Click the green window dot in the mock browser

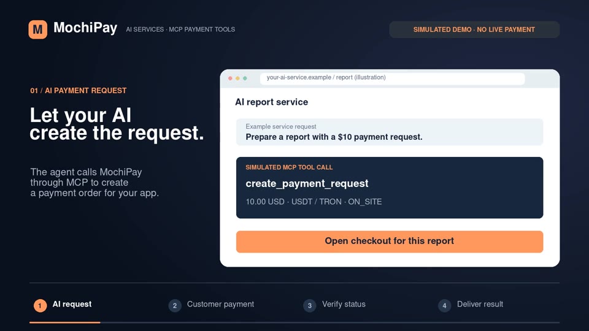tap(245, 78)
